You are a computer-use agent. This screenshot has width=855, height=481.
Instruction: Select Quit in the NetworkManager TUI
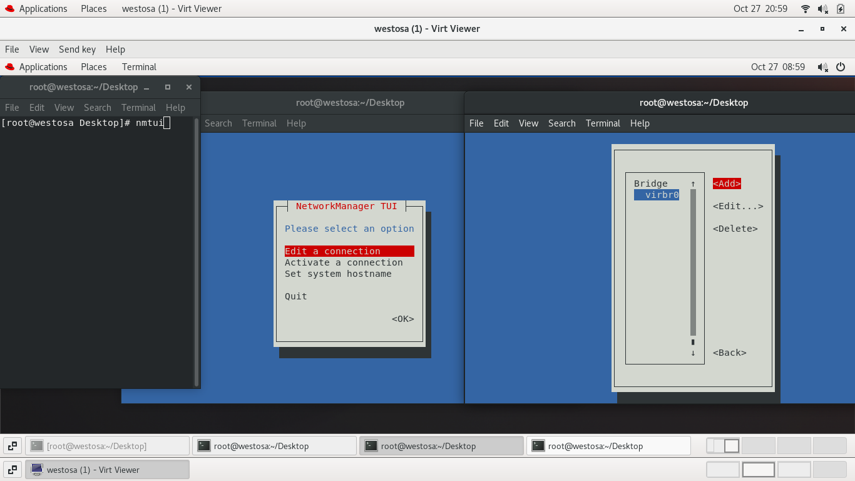[295, 296]
